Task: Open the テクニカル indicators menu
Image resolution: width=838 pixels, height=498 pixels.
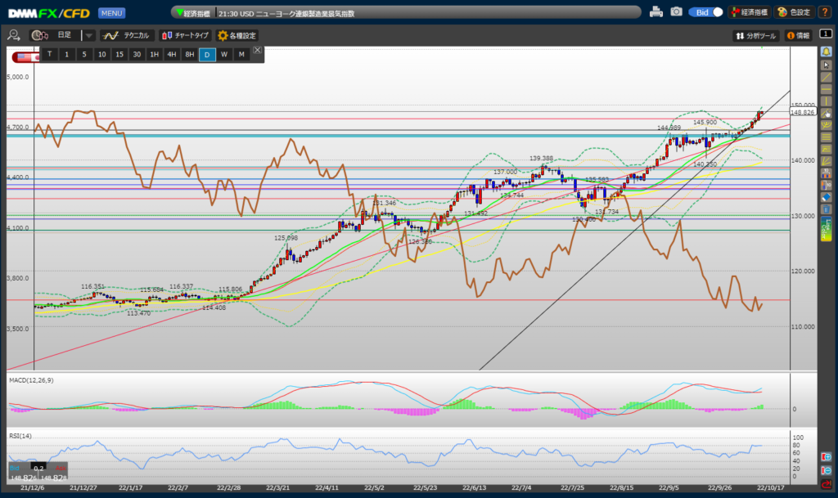Action: tap(126, 36)
